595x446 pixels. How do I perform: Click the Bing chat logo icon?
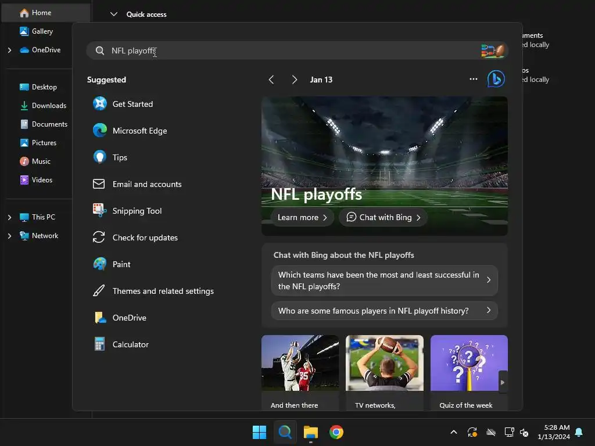pyautogui.click(x=496, y=79)
